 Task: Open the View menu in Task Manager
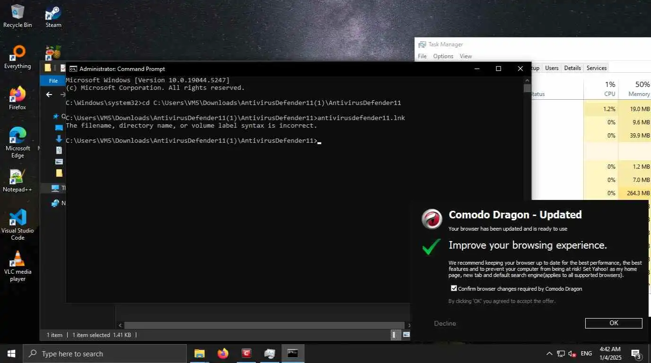tap(466, 56)
